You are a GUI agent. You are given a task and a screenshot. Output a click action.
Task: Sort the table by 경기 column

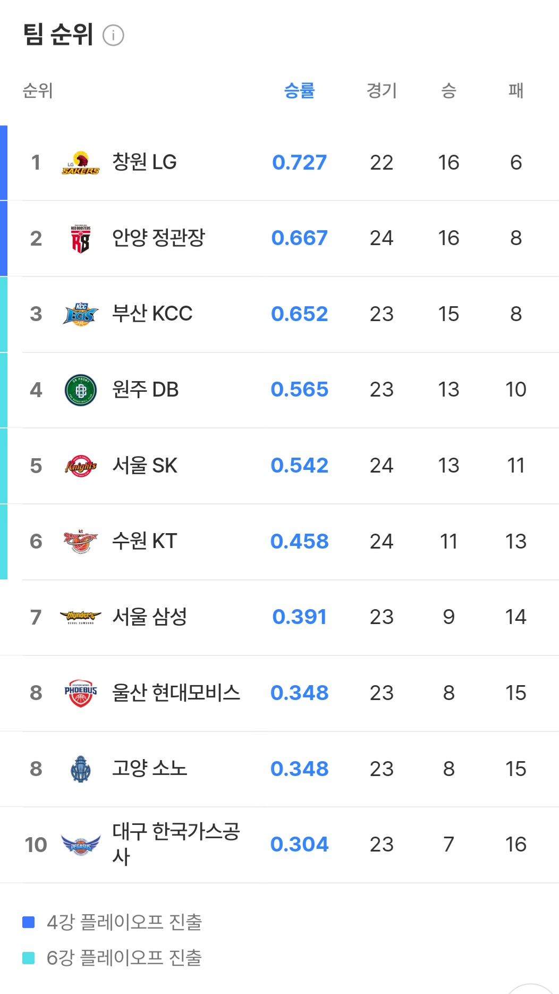382,90
